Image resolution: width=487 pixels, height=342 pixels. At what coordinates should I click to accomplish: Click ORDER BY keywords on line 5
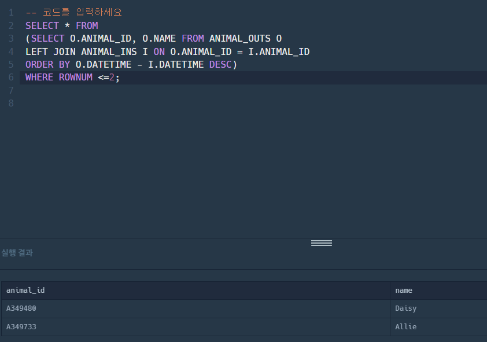click(x=47, y=64)
